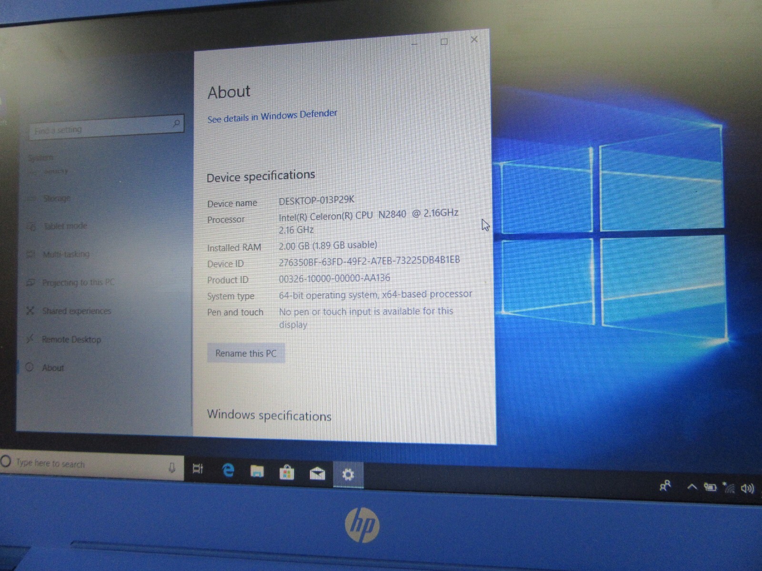The image size is (762, 571).
Task: Launch Microsoft Edge from the taskbar
Action: point(228,471)
